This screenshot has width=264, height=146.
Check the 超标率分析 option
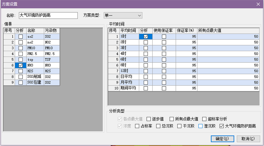click(205, 119)
